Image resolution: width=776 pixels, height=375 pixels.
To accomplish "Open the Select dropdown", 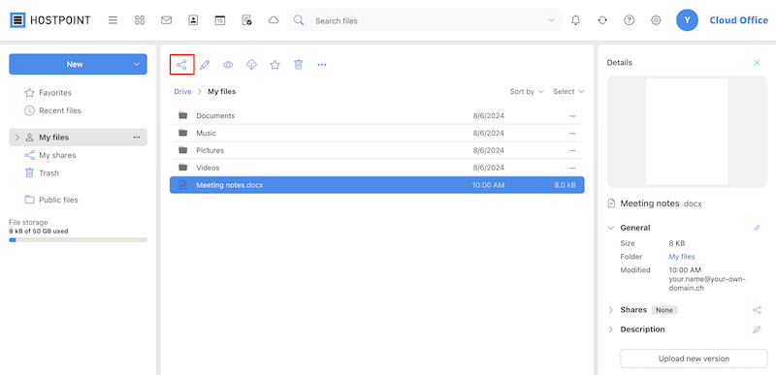I will 568,91.
